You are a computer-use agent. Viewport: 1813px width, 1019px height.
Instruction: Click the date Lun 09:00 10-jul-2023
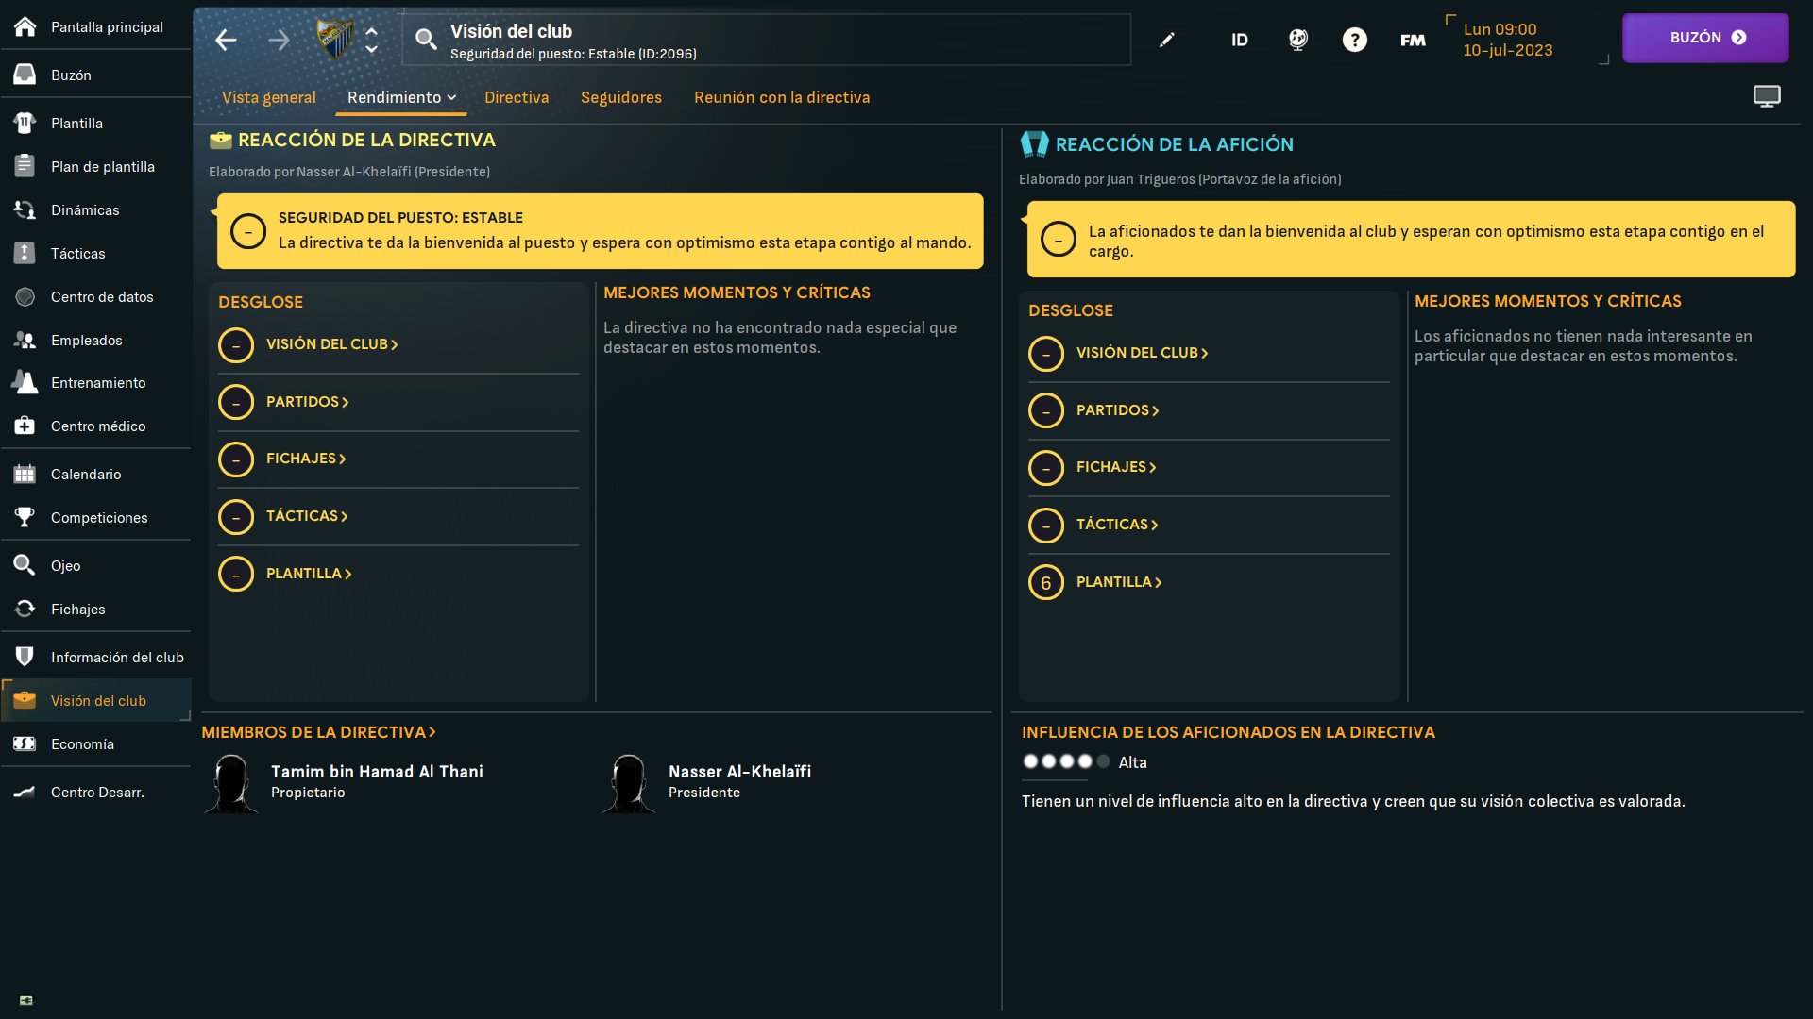coord(1508,40)
